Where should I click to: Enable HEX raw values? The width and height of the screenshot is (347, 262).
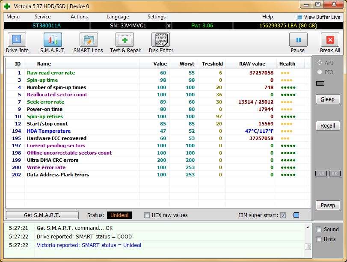[147, 215]
